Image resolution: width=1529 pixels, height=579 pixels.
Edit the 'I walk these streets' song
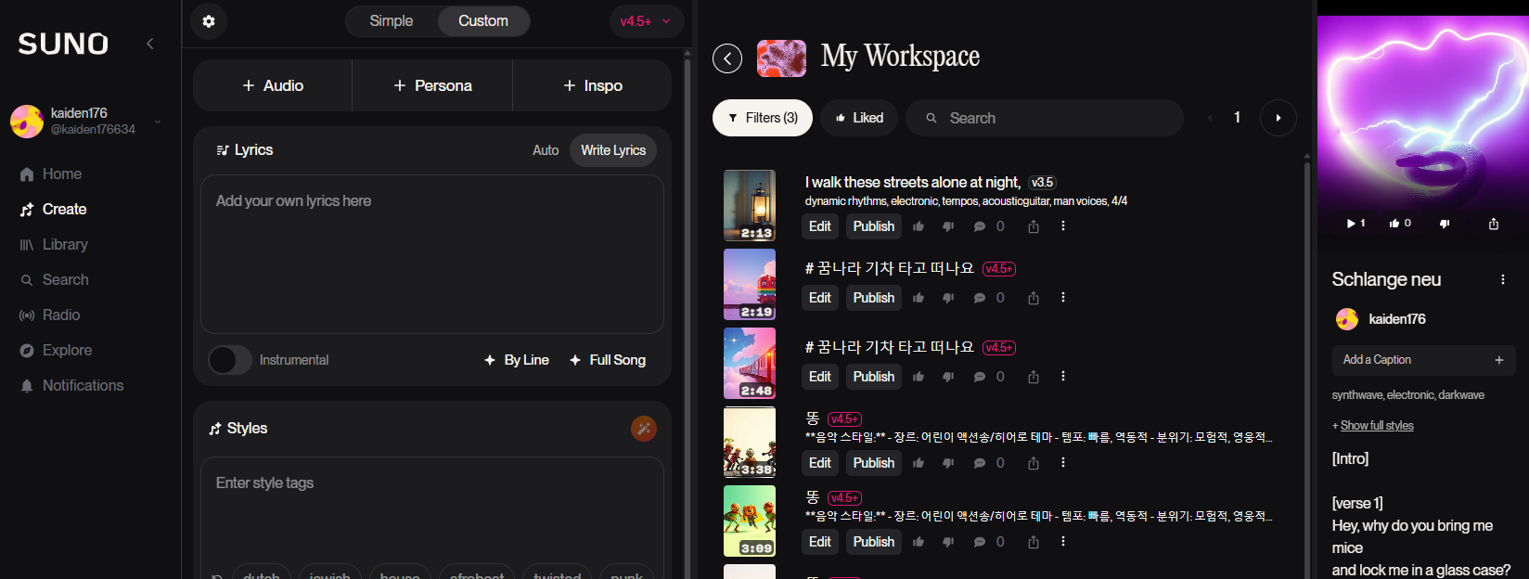820,226
